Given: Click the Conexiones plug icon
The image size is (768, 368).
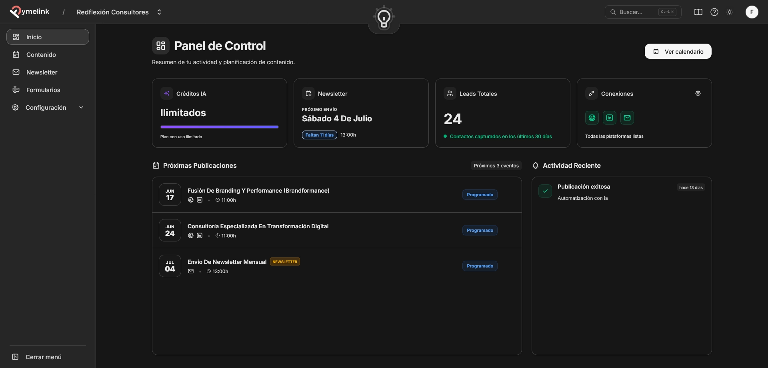Looking at the screenshot, I should pos(592,93).
